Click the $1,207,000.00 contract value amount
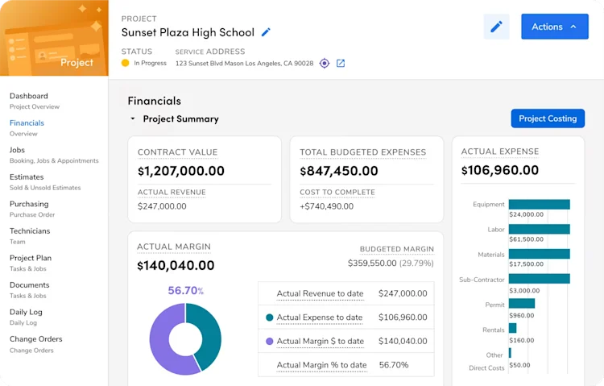The width and height of the screenshot is (604, 386). [x=181, y=171]
